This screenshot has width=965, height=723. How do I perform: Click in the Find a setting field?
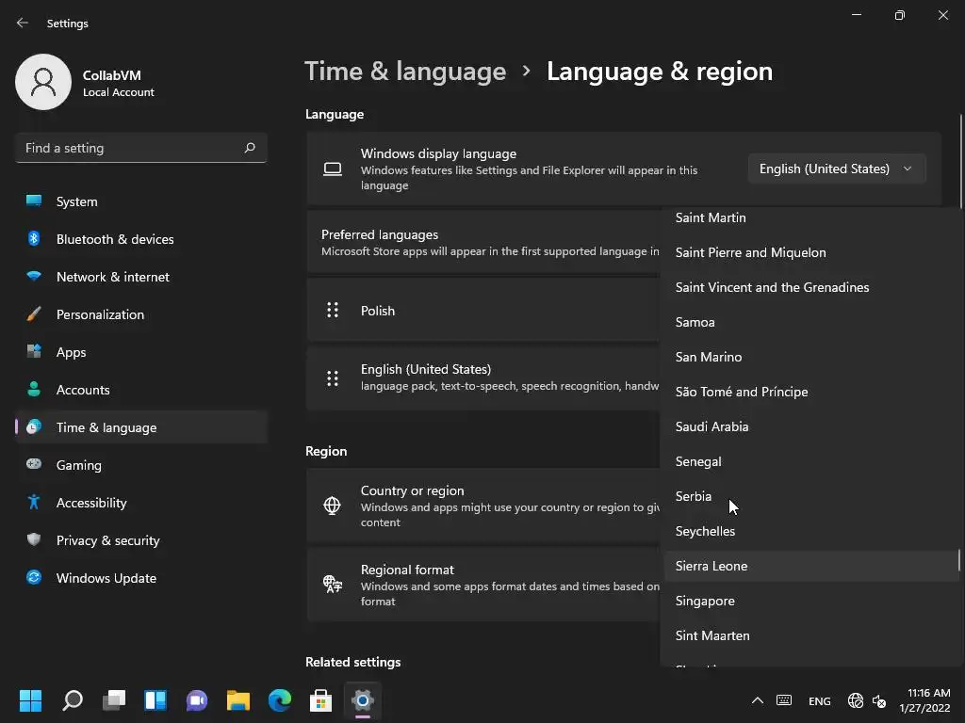pos(141,148)
